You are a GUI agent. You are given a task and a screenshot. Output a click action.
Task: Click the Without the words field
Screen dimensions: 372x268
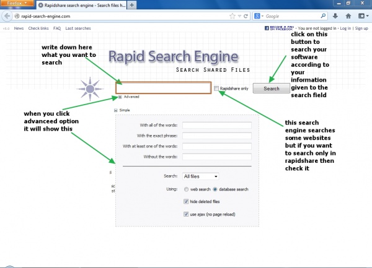coord(217,157)
